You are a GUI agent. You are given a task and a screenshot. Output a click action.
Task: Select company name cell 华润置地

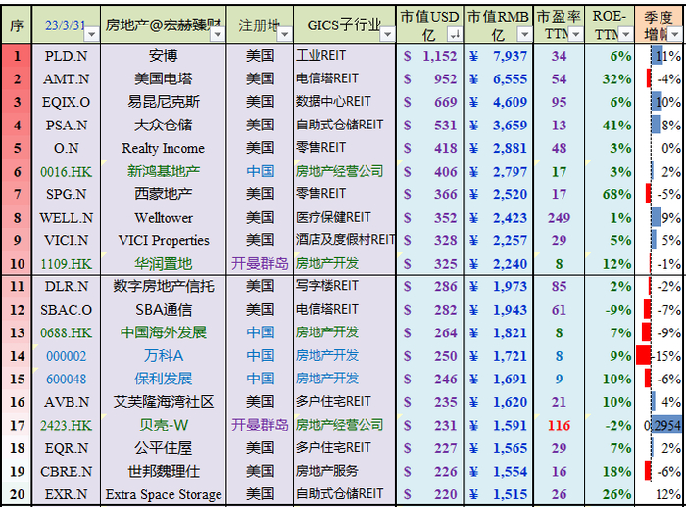click(164, 264)
